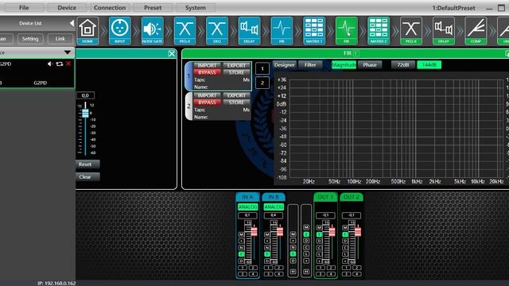Mute OUT 1 with M button
The height and width of the screenshot is (286, 509).
point(319,228)
